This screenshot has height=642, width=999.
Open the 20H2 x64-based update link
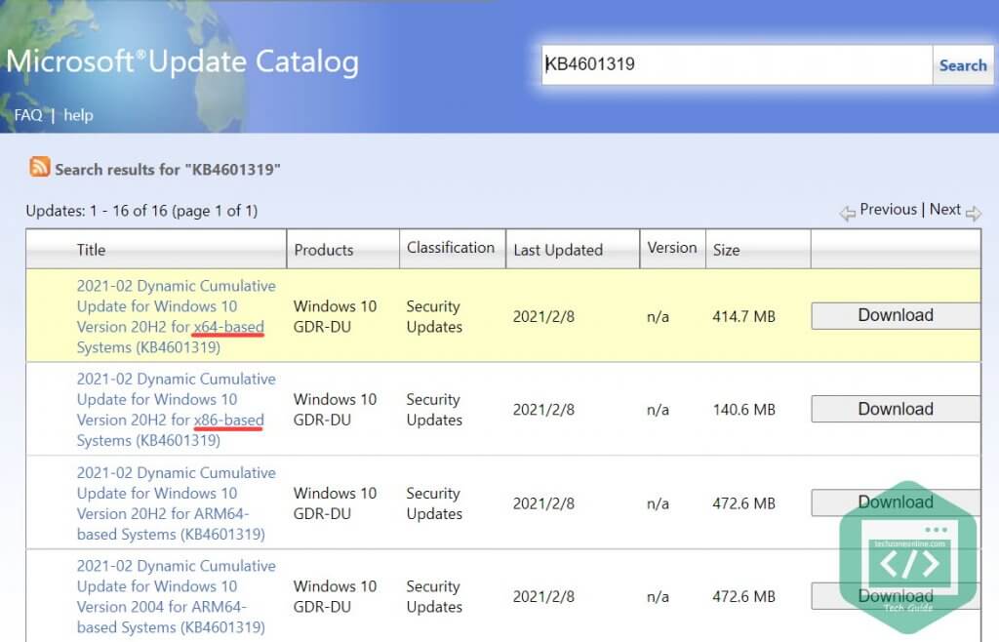(176, 316)
